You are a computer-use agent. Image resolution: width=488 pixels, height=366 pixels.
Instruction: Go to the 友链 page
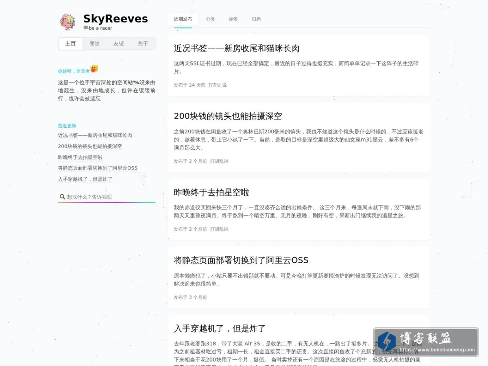pos(119,44)
